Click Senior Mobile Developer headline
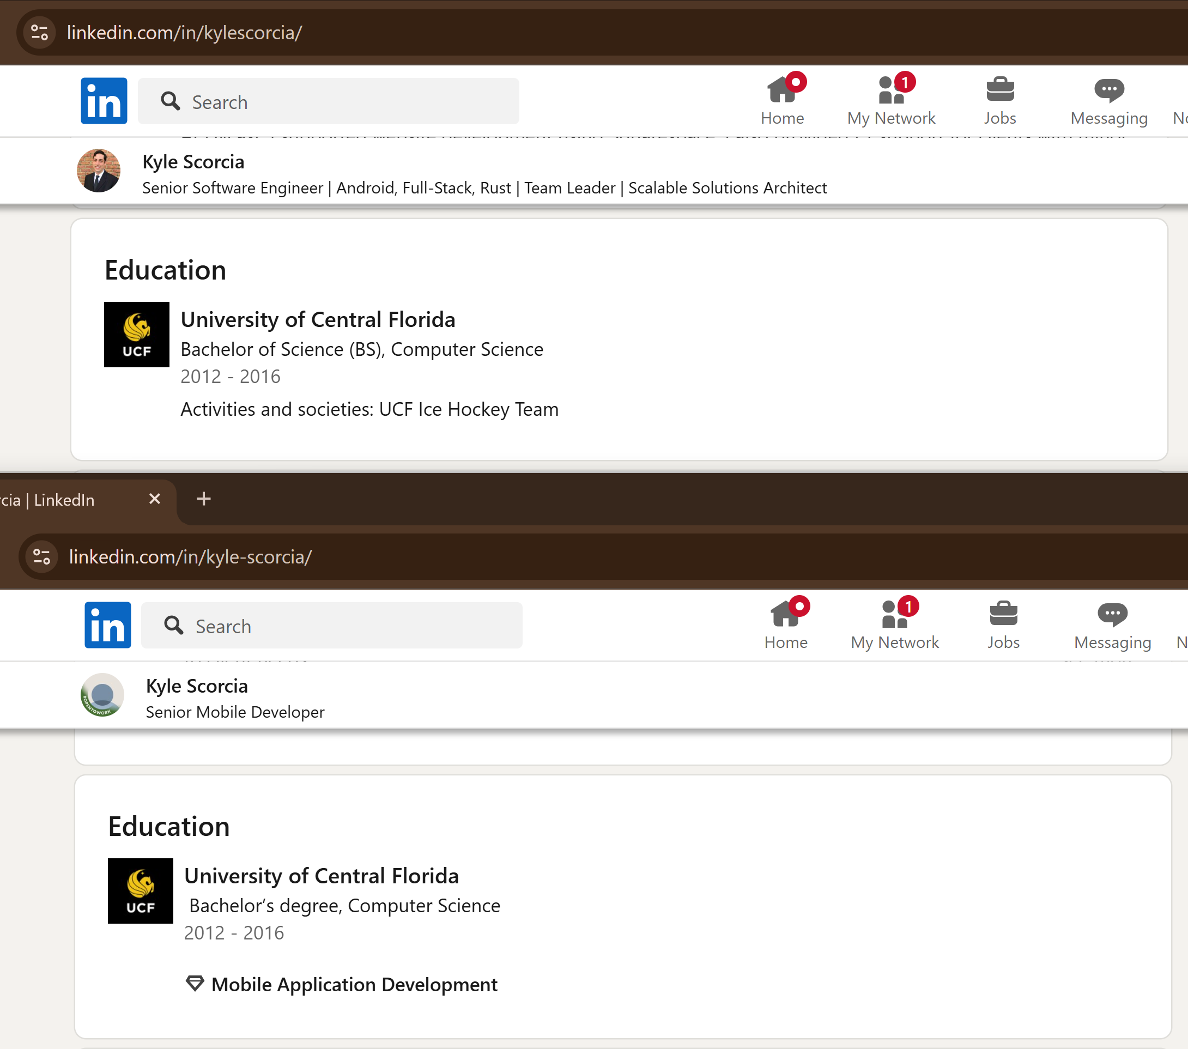 click(x=235, y=712)
